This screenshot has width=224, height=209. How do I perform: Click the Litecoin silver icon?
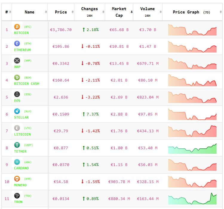point(17,128)
